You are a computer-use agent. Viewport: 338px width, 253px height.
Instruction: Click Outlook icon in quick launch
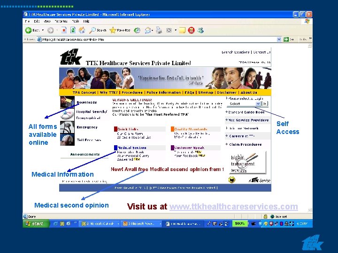point(62,224)
